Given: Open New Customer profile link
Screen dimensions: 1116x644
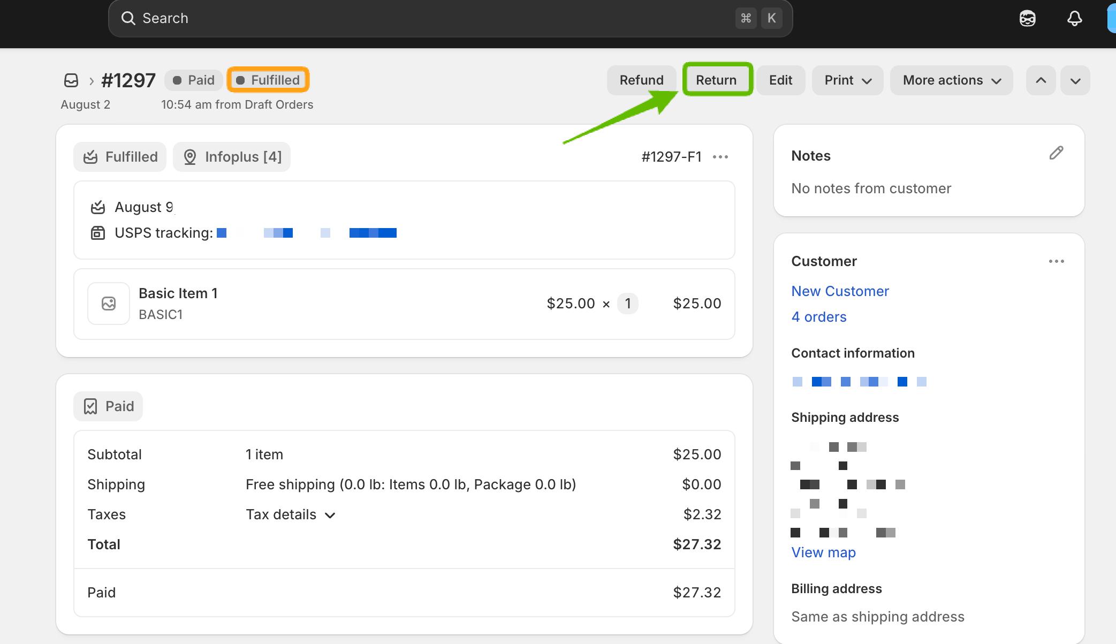Looking at the screenshot, I should point(840,291).
